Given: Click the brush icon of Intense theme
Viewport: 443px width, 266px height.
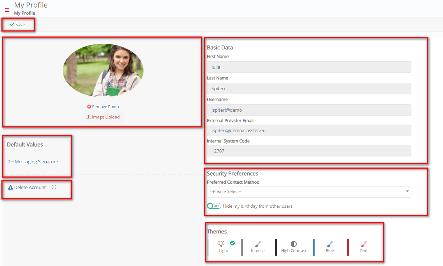Looking at the screenshot, I should click(258, 244).
